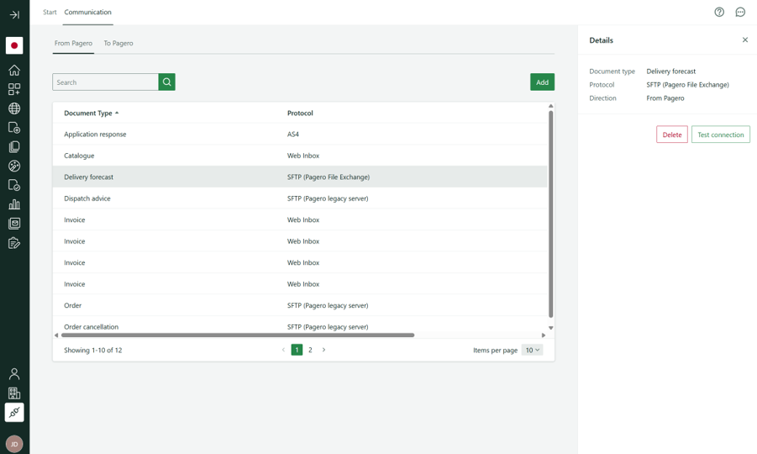The image size is (757, 454).
Task: Sort by Document Type column header
Action: coord(88,113)
